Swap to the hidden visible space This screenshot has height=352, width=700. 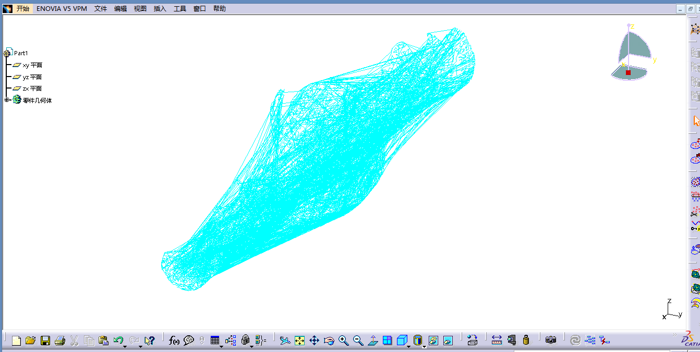(448, 341)
